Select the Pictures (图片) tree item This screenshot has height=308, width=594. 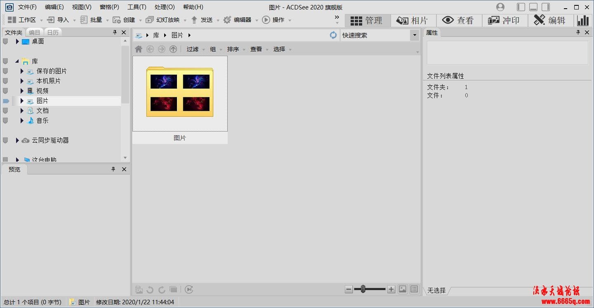(x=42, y=101)
